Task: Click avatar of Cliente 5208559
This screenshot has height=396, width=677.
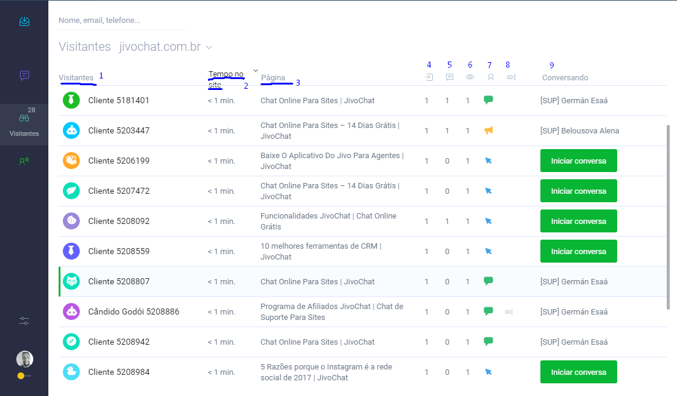Action: pos(71,252)
